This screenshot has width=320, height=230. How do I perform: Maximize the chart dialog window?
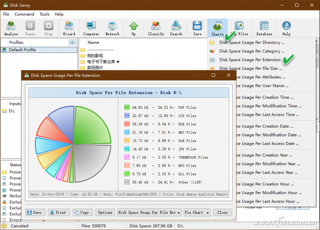(x=213, y=75)
